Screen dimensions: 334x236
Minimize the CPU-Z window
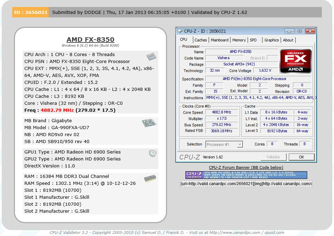(289, 31)
